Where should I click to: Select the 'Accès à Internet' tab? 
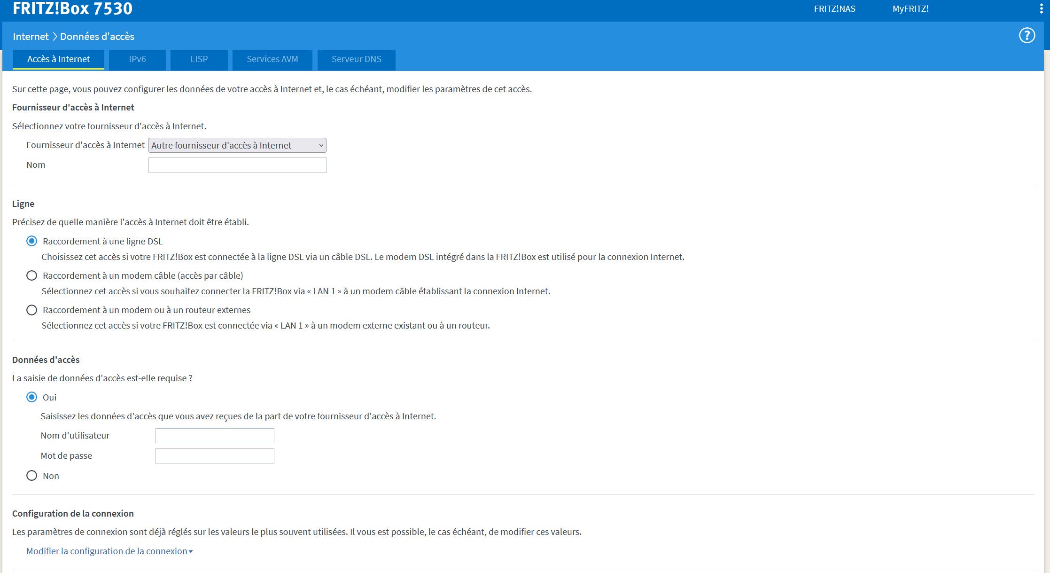point(58,59)
